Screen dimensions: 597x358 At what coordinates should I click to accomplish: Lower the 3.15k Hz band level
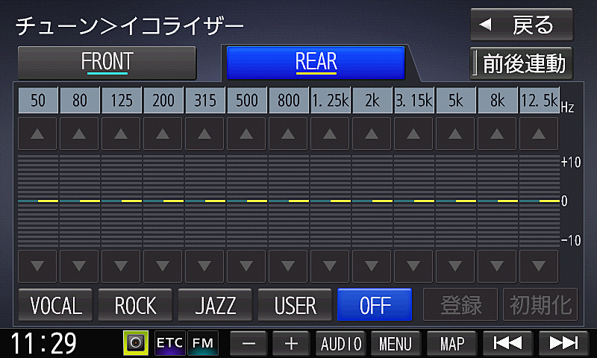(x=413, y=266)
